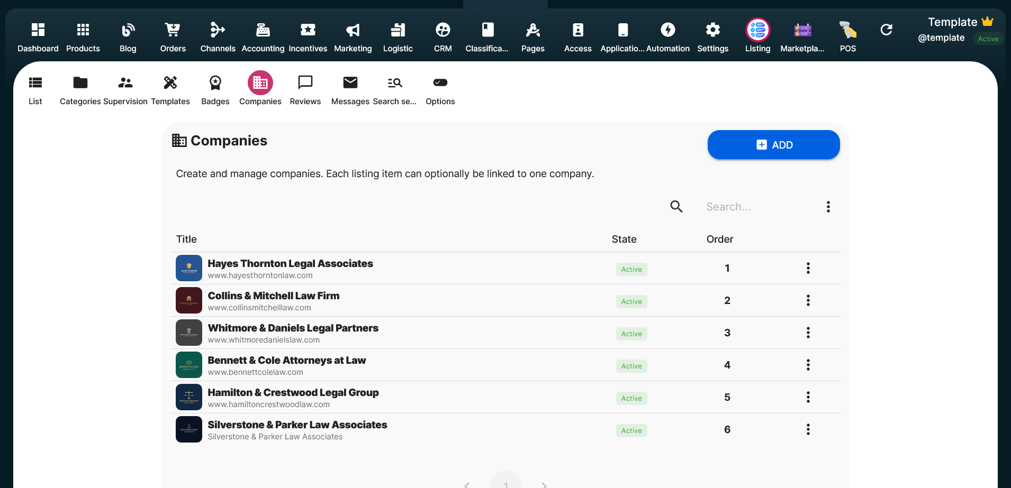Switch to the List tab
Image resolution: width=1011 pixels, height=488 pixels.
(x=35, y=89)
